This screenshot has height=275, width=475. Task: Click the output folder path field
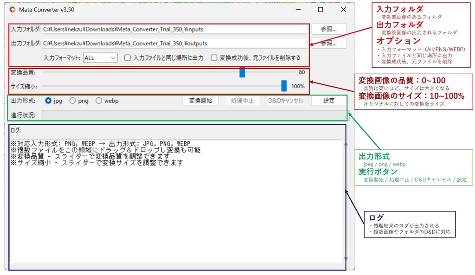(176, 43)
